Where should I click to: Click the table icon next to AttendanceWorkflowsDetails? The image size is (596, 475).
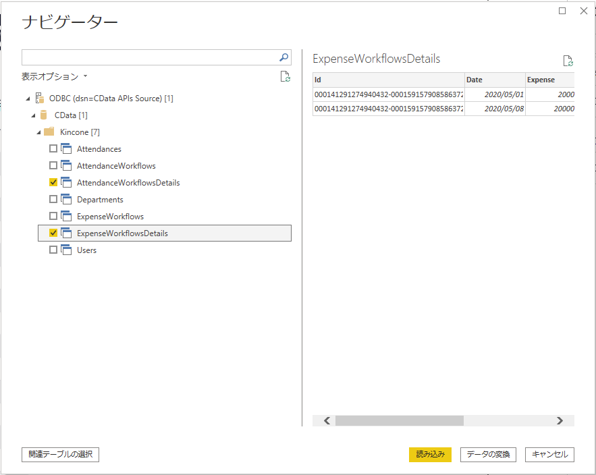(x=66, y=182)
